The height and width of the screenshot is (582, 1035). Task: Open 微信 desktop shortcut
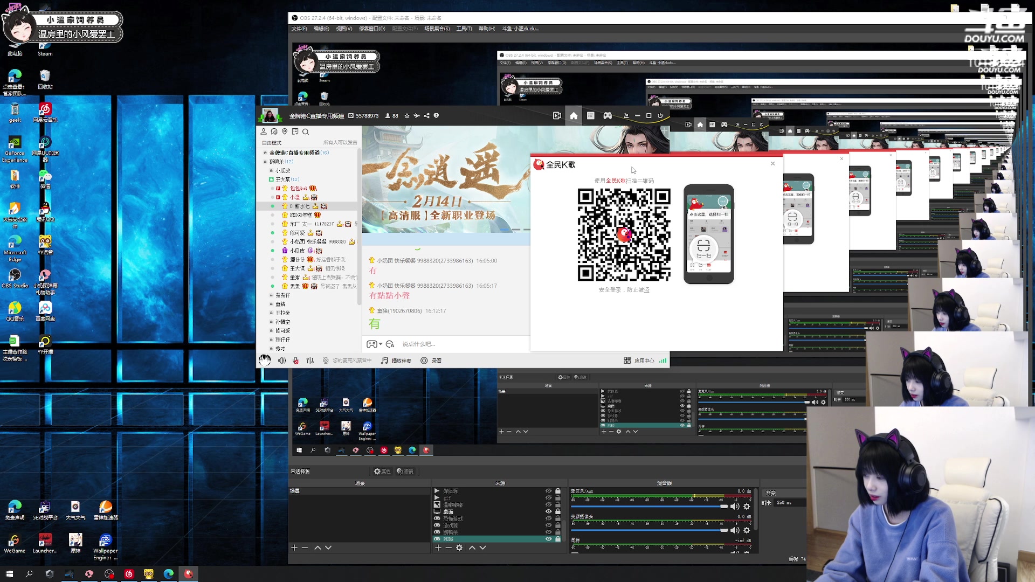pyautogui.click(x=45, y=179)
